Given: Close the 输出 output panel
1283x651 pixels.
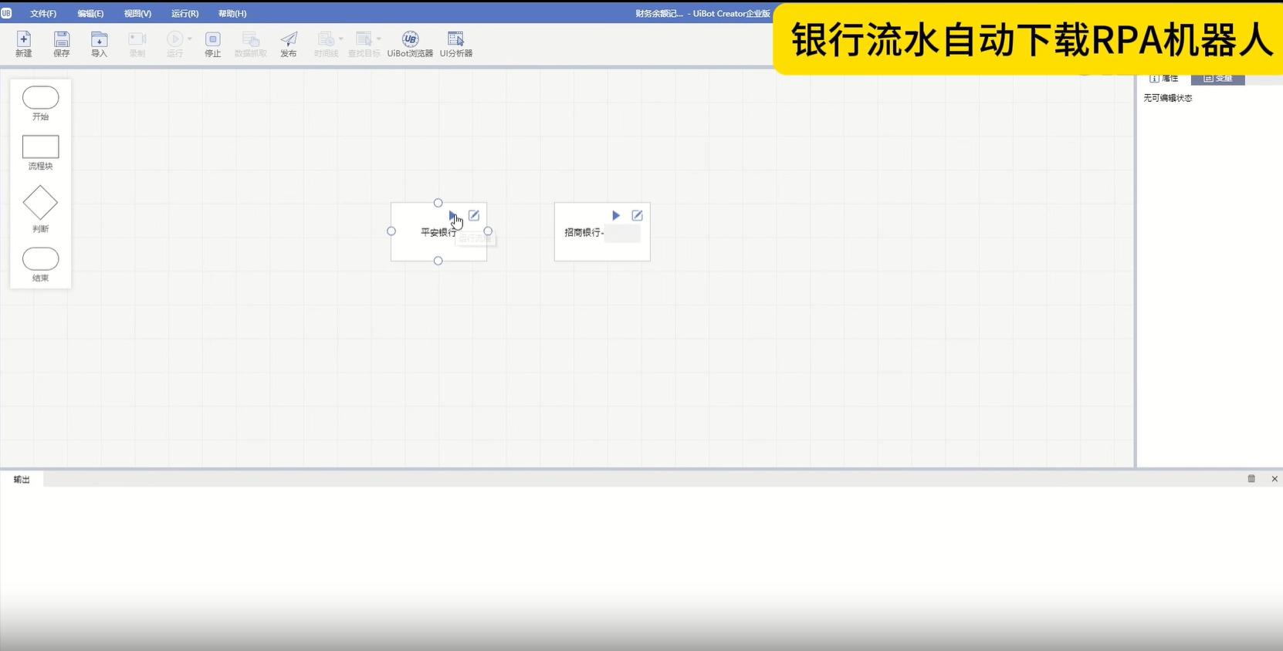Looking at the screenshot, I should point(1275,479).
